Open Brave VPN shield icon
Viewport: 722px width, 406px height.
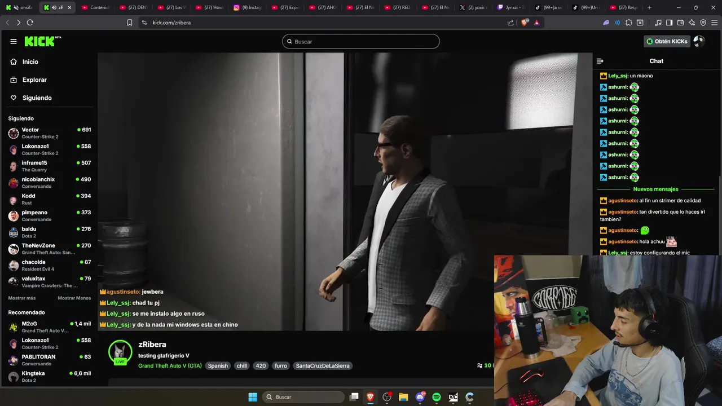pyautogui.click(x=703, y=23)
